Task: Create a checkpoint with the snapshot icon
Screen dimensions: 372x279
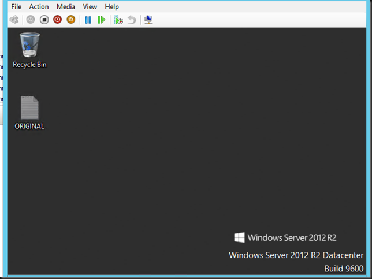Action: click(118, 20)
